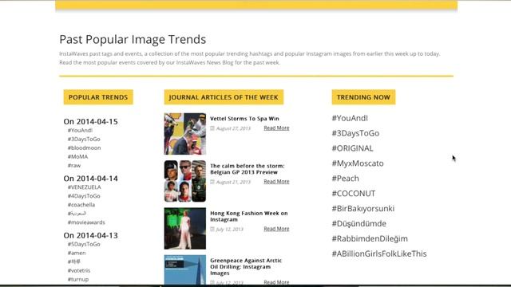Open #YouAndI under date 2014-04-15
Screen dimensions: 511x287
80,130
